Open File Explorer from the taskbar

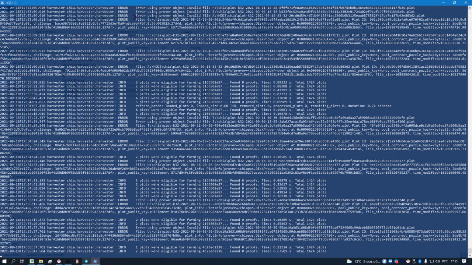click(x=41, y=261)
